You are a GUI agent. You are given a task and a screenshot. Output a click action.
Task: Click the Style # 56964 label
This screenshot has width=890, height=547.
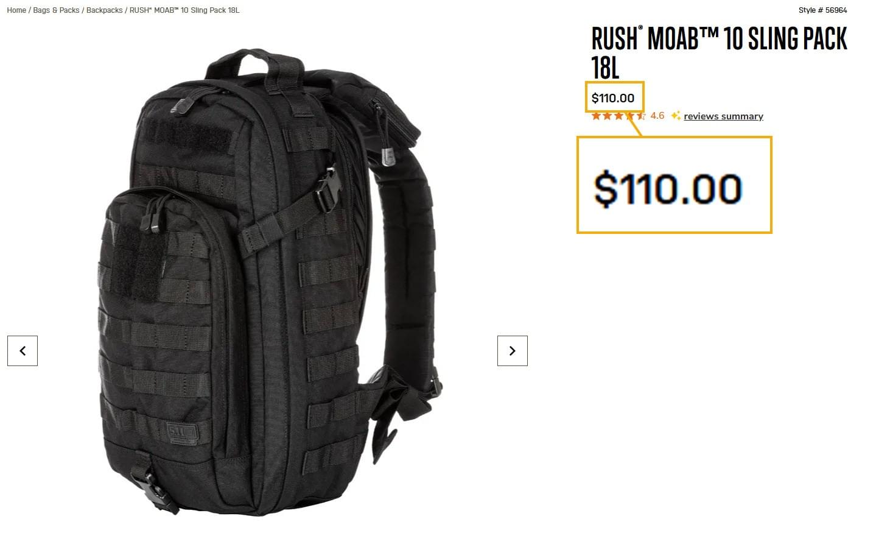tap(822, 10)
